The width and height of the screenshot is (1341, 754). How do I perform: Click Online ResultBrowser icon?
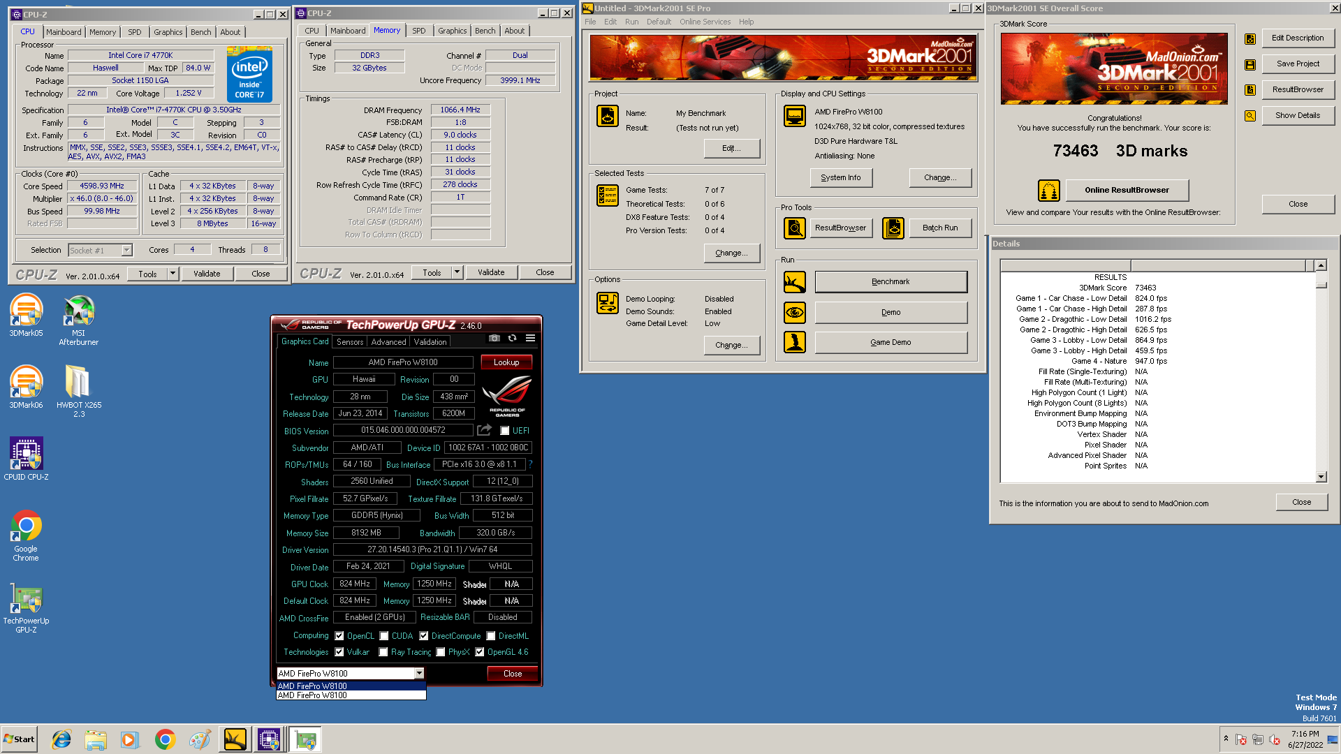(x=1048, y=190)
